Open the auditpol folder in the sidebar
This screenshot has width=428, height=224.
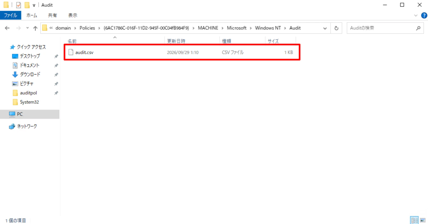click(29, 93)
